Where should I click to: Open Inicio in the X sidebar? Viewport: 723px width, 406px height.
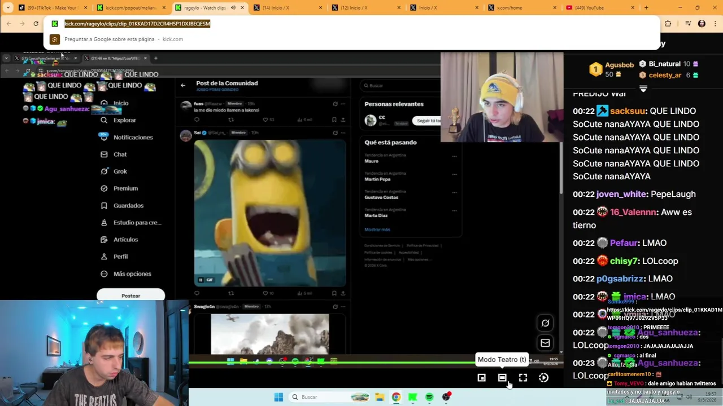(x=115, y=103)
